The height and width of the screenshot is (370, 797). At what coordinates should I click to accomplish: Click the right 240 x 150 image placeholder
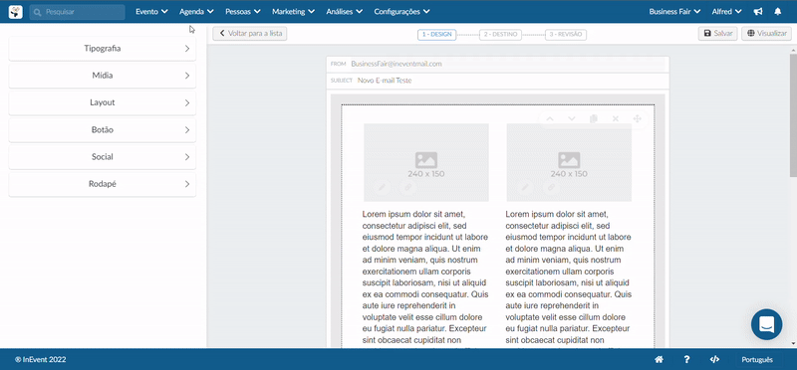point(569,162)
